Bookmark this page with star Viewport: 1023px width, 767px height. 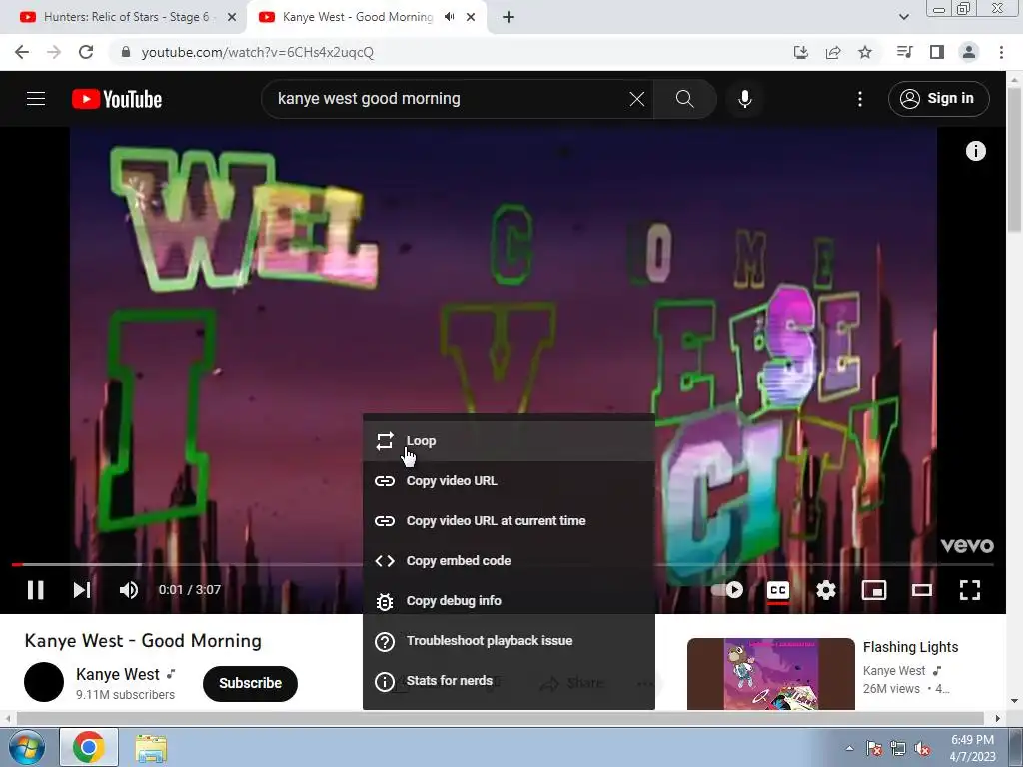[865, 52]
